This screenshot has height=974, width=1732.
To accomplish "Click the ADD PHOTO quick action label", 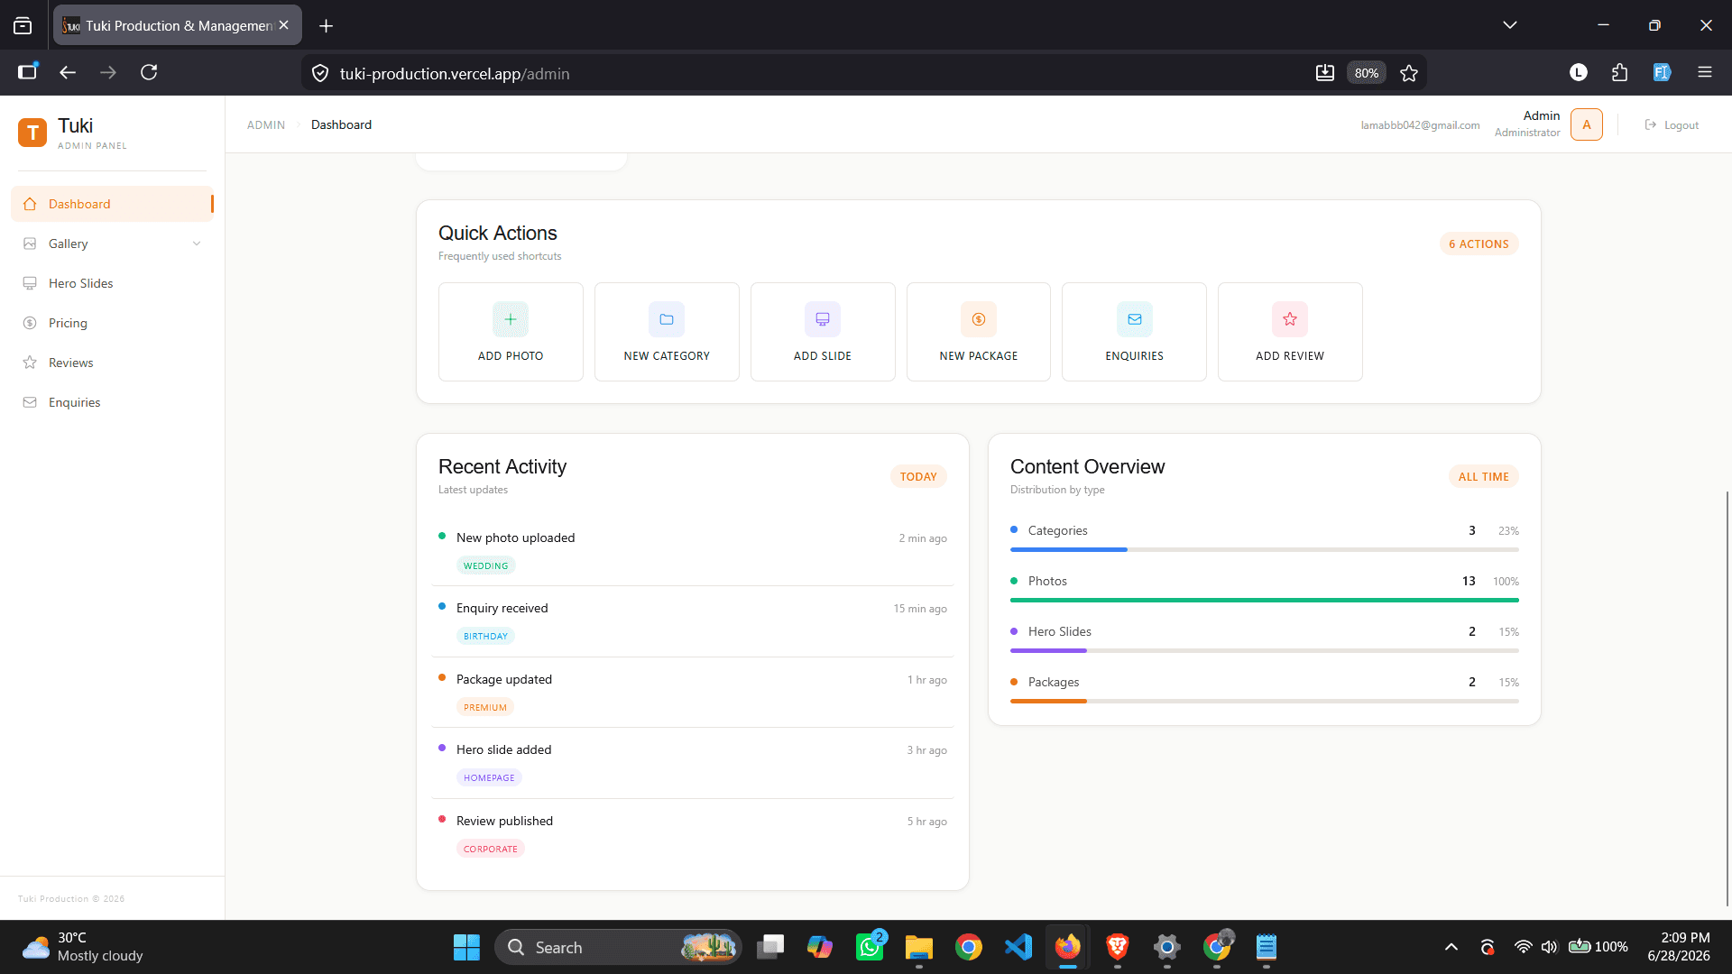I will [511, 356].
